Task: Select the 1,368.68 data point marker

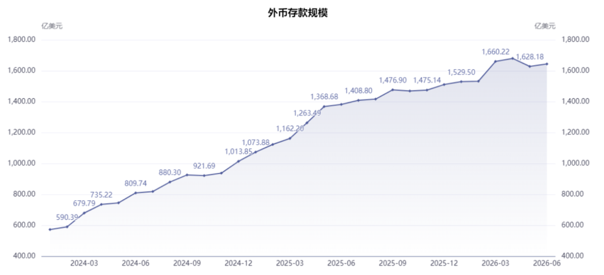Action: coord(324,107)
